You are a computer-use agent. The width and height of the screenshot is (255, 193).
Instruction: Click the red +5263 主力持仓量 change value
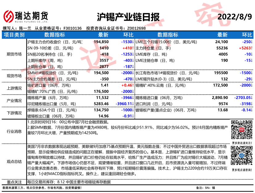point(245,48)
